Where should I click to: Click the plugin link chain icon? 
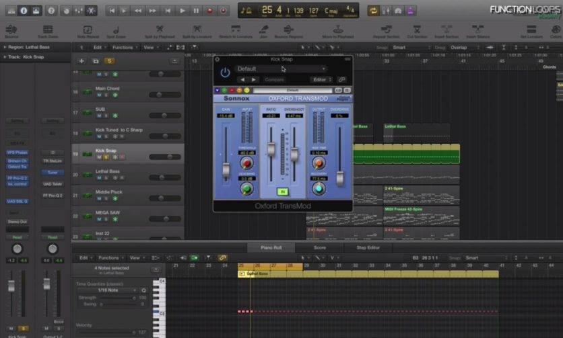point(341,79)
